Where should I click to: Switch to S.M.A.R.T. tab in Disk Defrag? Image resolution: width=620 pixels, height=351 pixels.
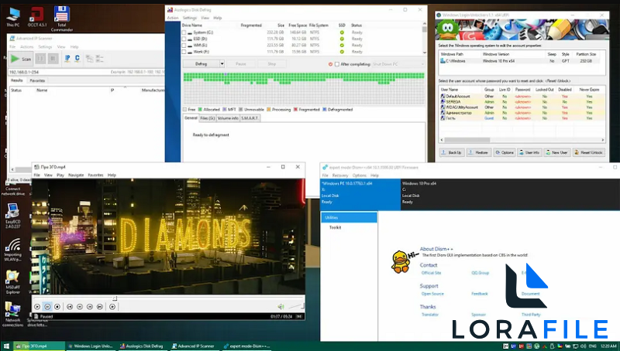tap(250, 118)
